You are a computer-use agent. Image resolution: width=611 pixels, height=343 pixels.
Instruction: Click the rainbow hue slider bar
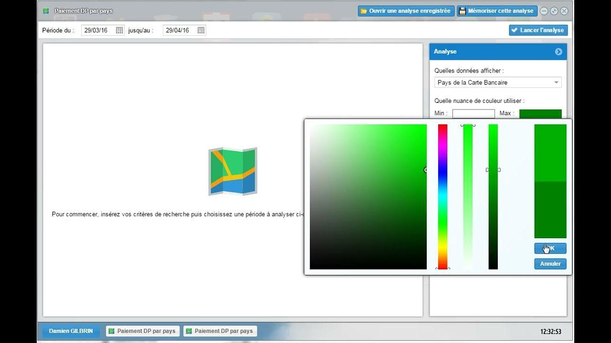click(443, 197)
